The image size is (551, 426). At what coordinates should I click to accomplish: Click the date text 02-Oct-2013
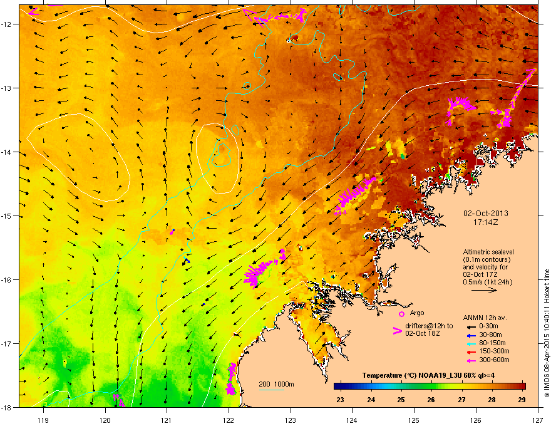tap(486, 214)
